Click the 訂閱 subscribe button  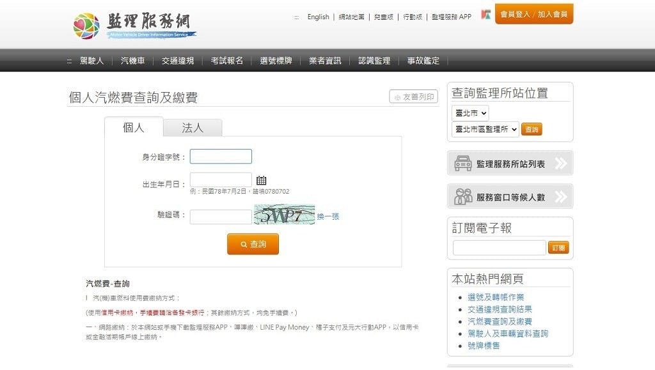click(558, 248)
